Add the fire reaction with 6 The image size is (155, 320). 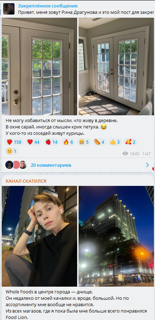(68, 142)
